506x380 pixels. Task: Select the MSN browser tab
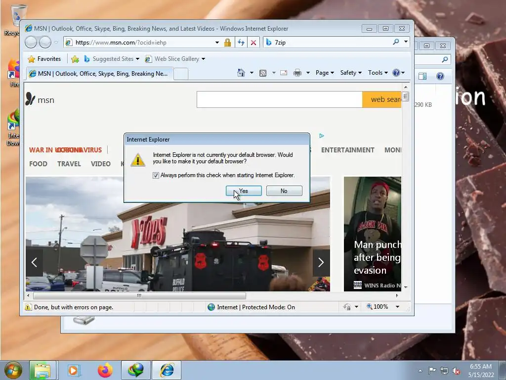pos(100,74)
